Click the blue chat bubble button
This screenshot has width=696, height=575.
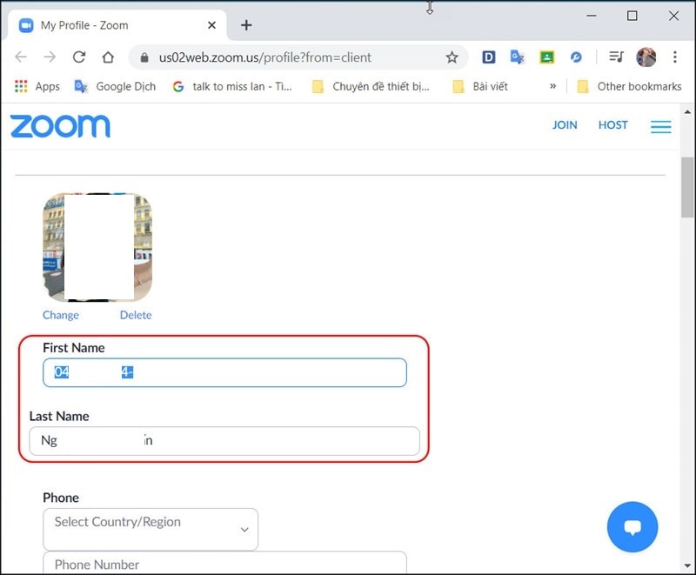coord(632,527)
